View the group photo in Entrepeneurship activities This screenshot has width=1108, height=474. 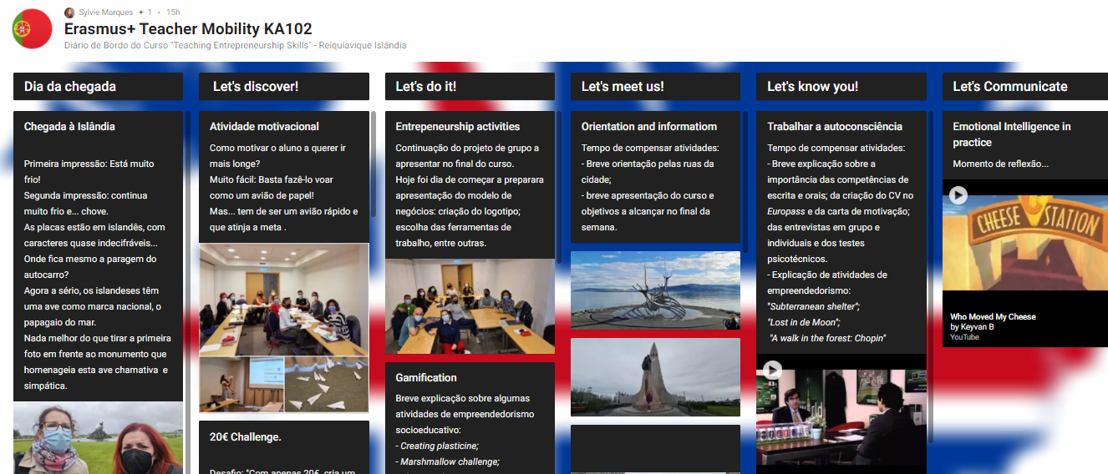(x=470, y=306)
